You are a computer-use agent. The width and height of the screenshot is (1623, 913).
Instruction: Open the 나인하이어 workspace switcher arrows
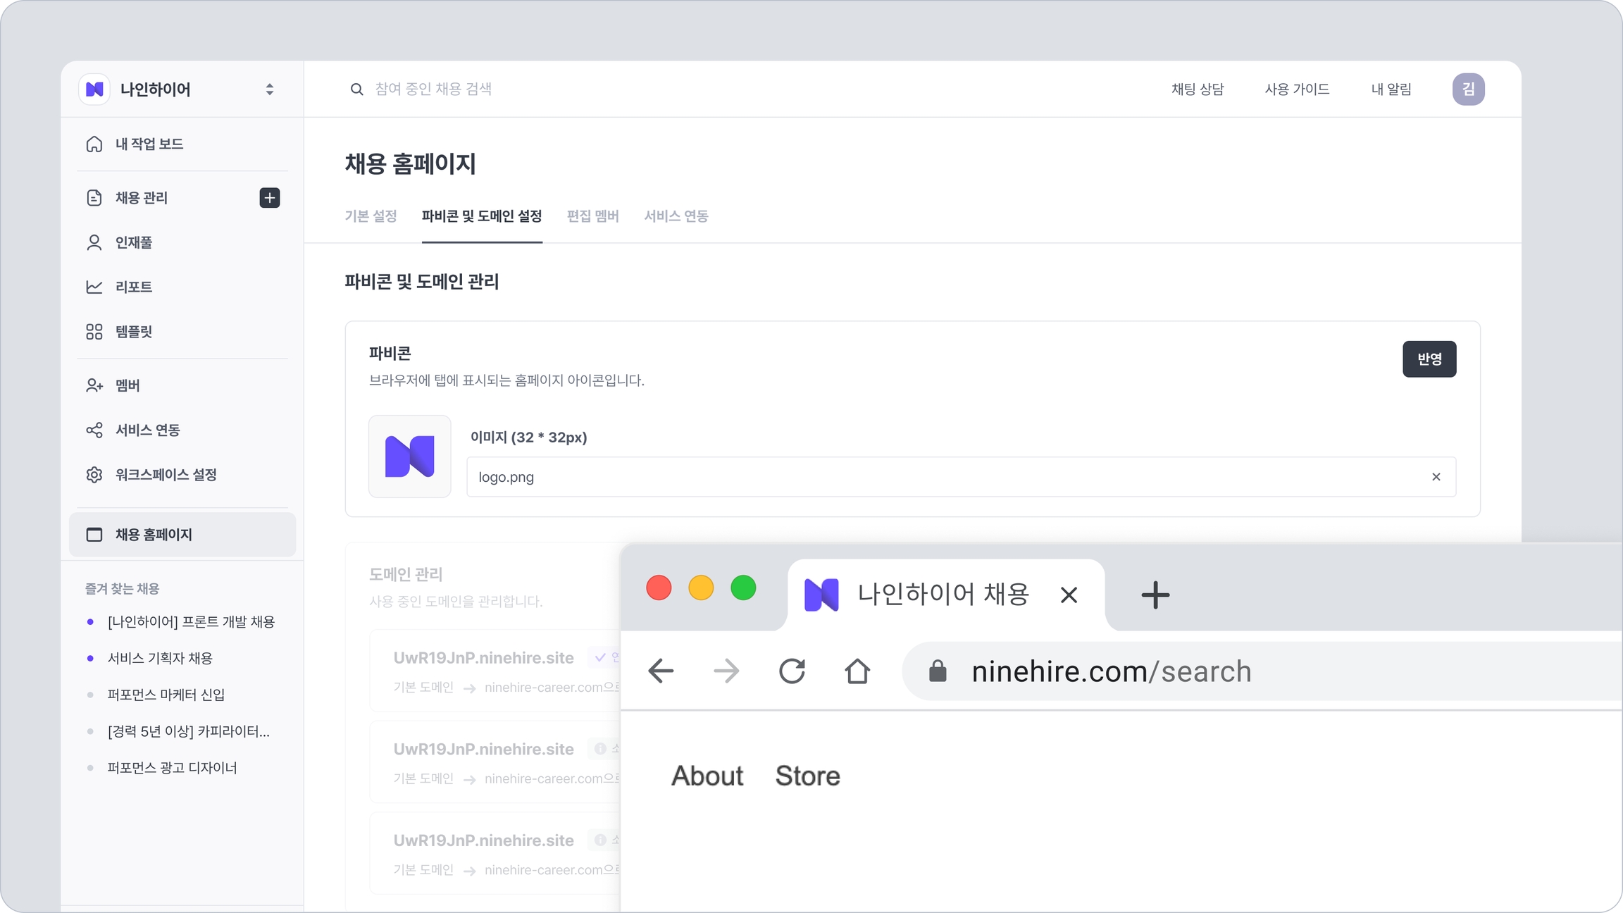(269, 89)
